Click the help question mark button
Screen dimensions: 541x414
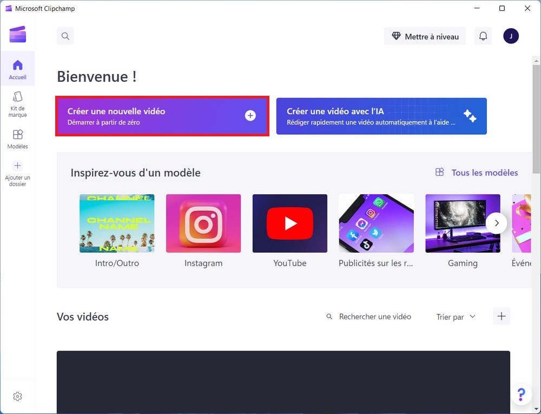click(521, 394)
